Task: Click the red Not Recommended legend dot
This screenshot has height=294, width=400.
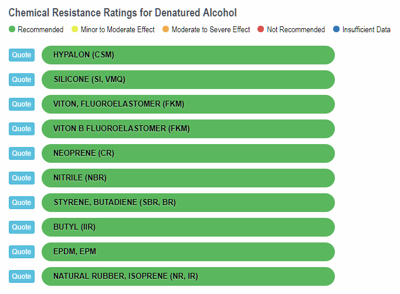Action: click(260, 29)
